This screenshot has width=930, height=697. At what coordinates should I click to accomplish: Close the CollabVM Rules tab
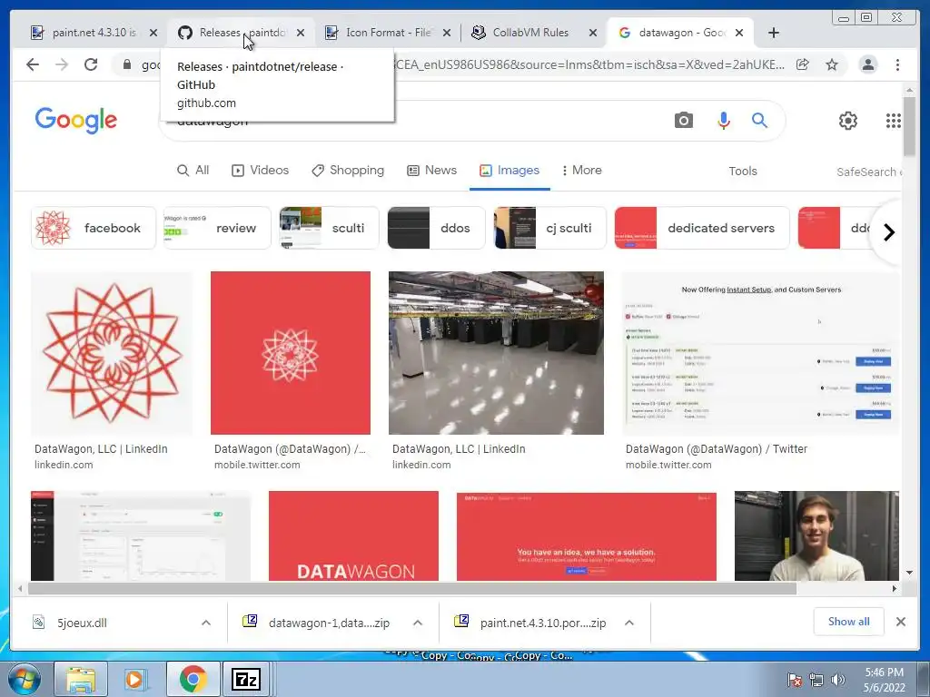pyautogui.click(x=592, y=33)
